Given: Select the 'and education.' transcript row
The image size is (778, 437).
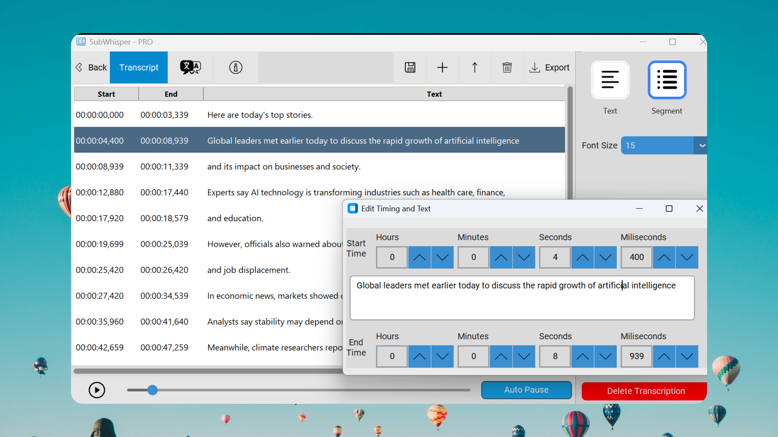Looking at the screenshot, I should (x=235, y=218).
